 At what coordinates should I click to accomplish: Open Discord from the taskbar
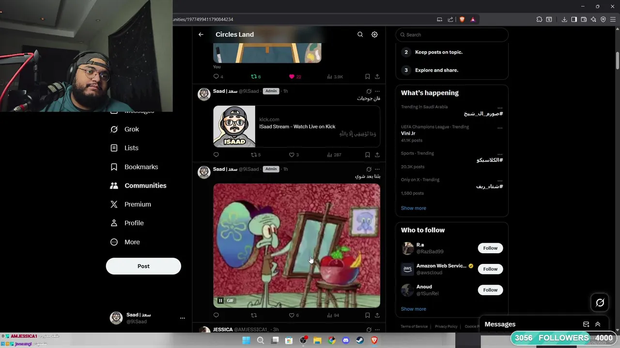click(346, 340)
